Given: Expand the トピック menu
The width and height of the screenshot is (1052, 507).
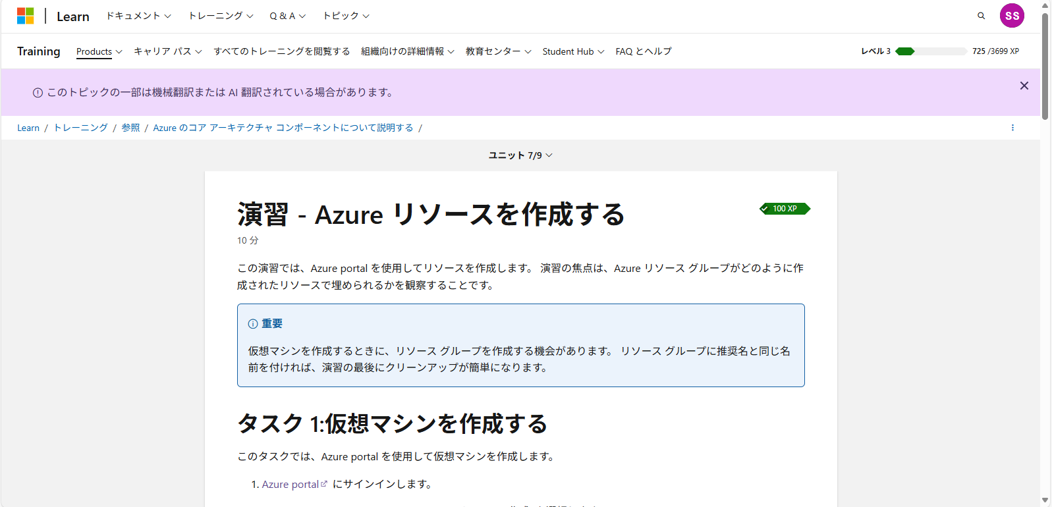Looking at the screenshot, I should pyautogui.click(x=346, y=16).
